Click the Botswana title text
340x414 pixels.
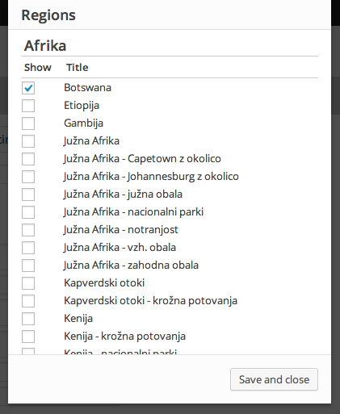tap(87, 88)
